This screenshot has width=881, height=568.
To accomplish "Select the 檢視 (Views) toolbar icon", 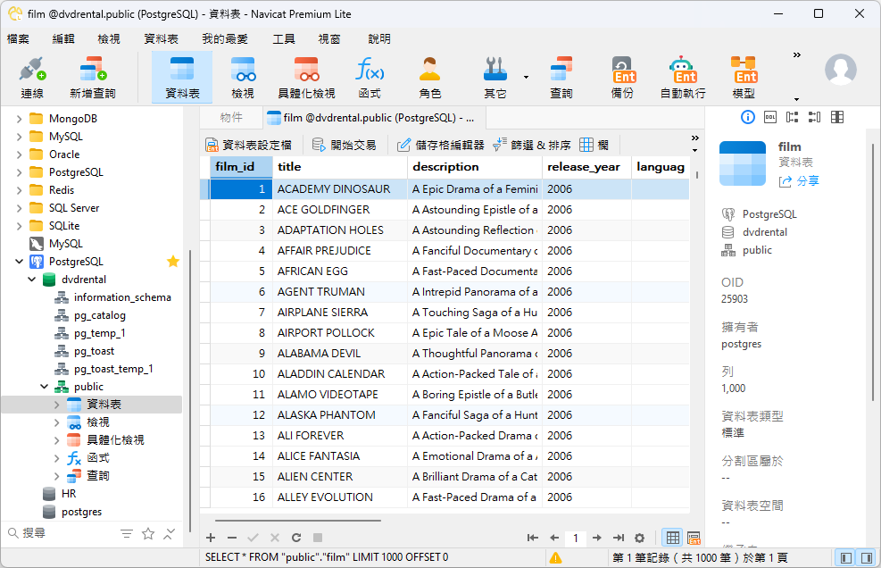I will click(244, 76).
